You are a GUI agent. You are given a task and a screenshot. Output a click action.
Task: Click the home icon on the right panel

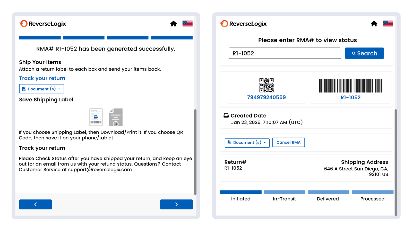(374, 24)
